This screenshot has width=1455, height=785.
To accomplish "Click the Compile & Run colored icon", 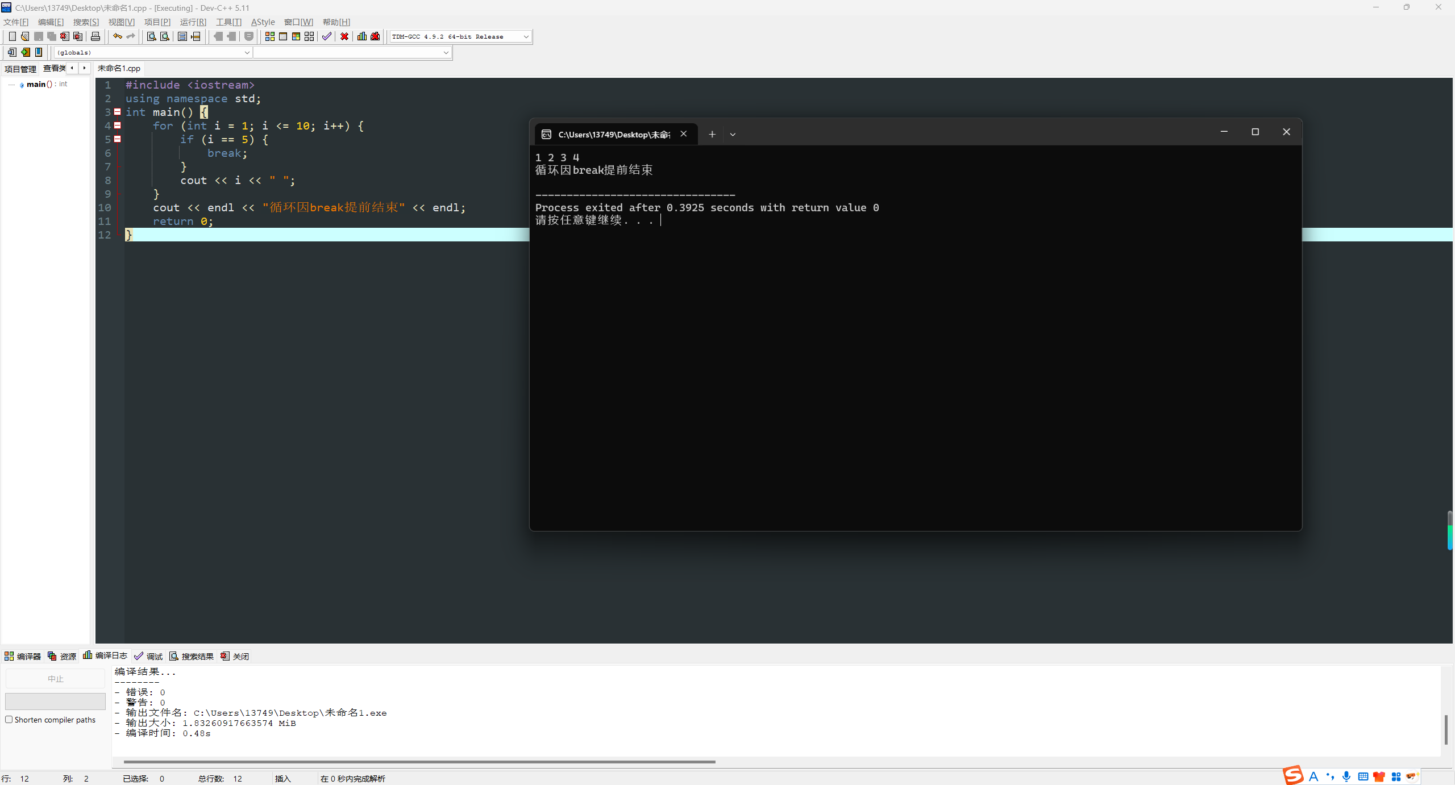I will click(x=296, y=36).
